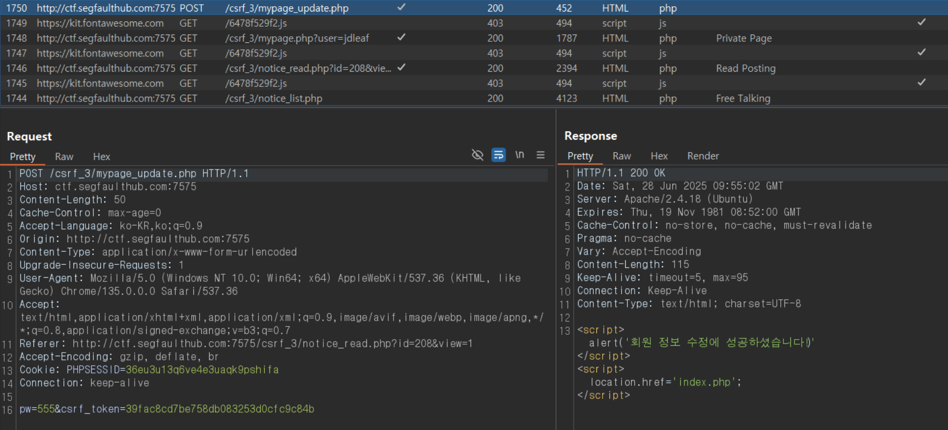This screenshot has height=430, width=948.
Task: Click the Request panel heading
Action: click(29, 137)
